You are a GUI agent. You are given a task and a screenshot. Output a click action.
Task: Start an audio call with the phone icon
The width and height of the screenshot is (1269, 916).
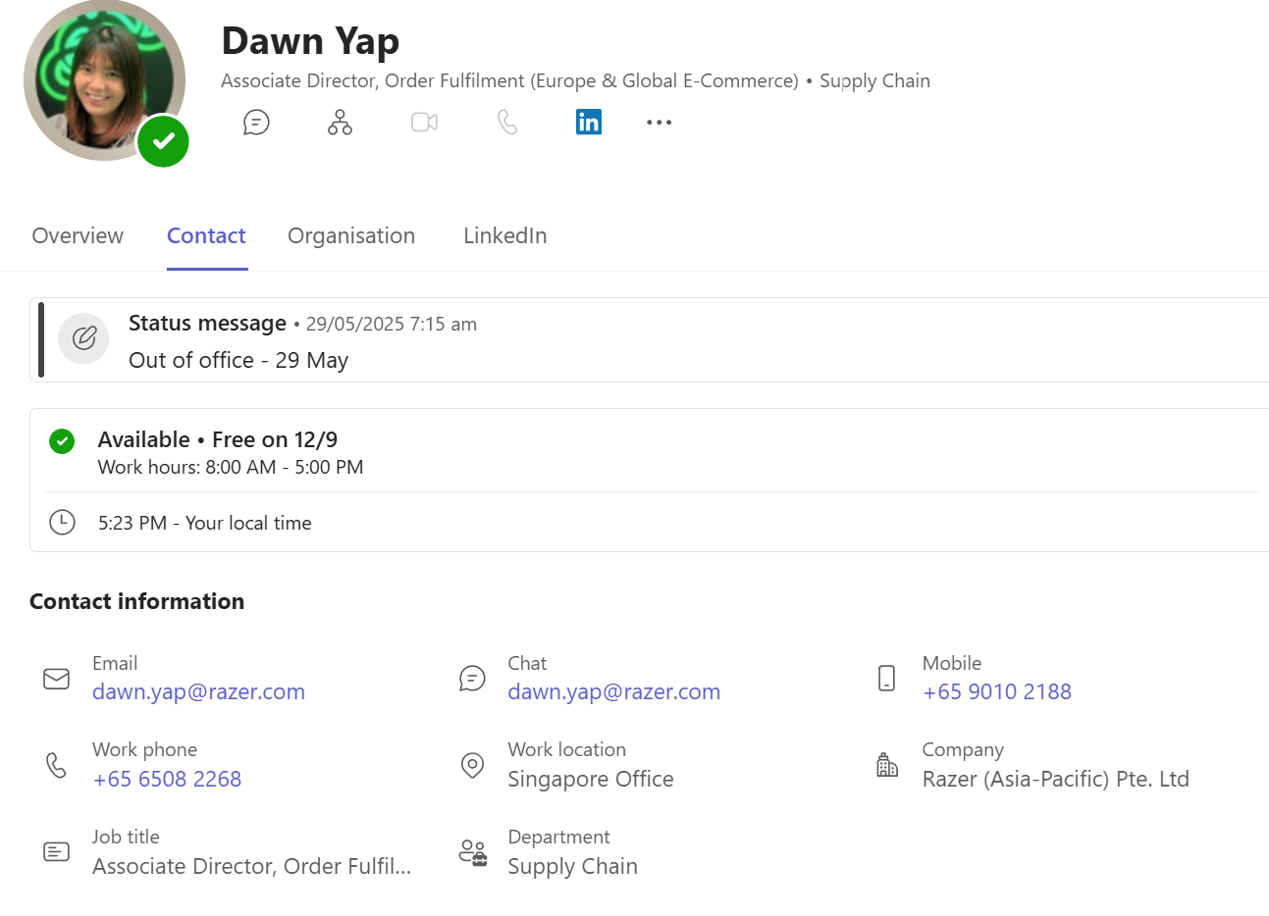(507, 123)
